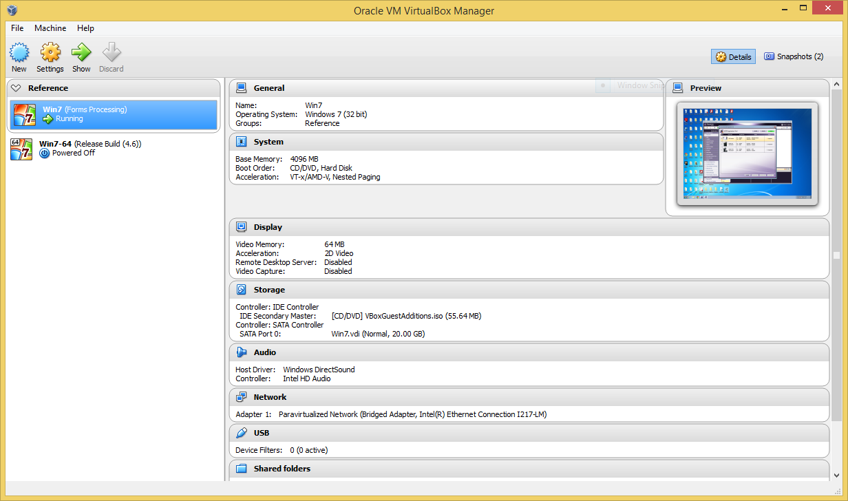Click the Windows 7 (32 bit) value
This screenshot has width=848, height=501.
pyautogui.click(x=336, y=114)
